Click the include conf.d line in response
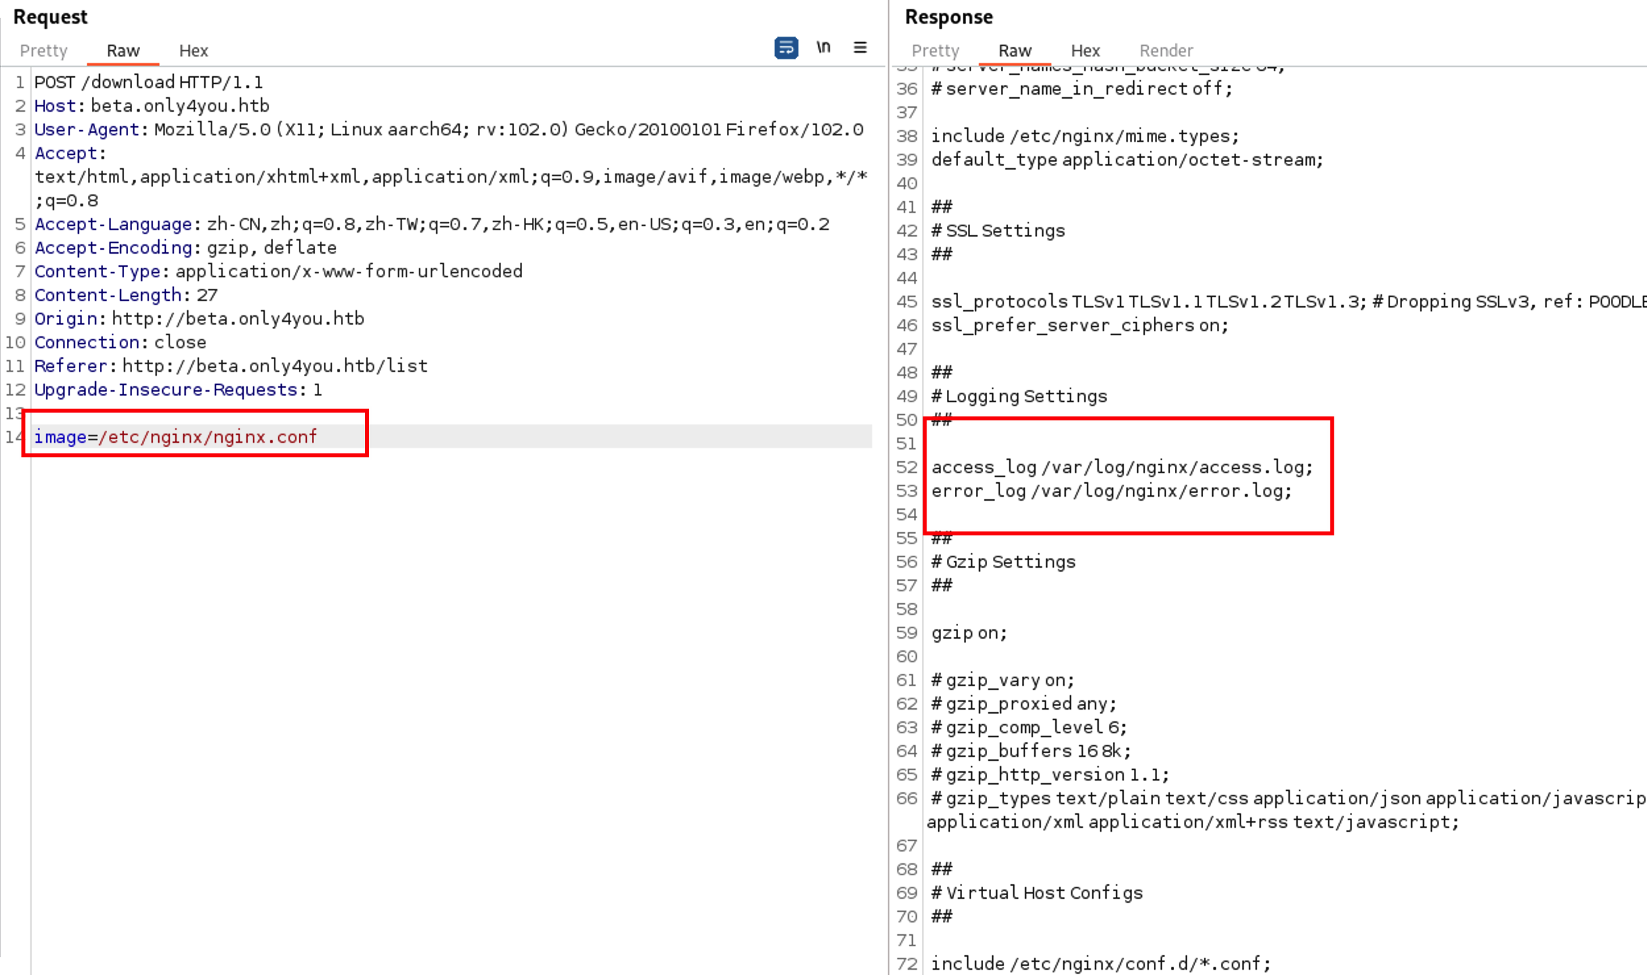The height and width of the screenshot is (975, 1647). point(1101,964)
